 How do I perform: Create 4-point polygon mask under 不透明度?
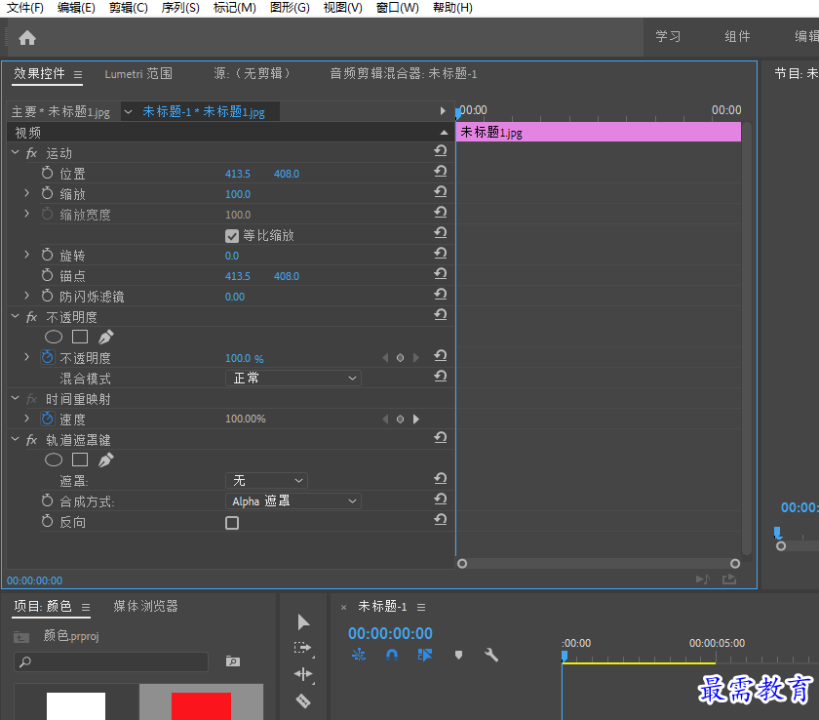tap(79, 337)
